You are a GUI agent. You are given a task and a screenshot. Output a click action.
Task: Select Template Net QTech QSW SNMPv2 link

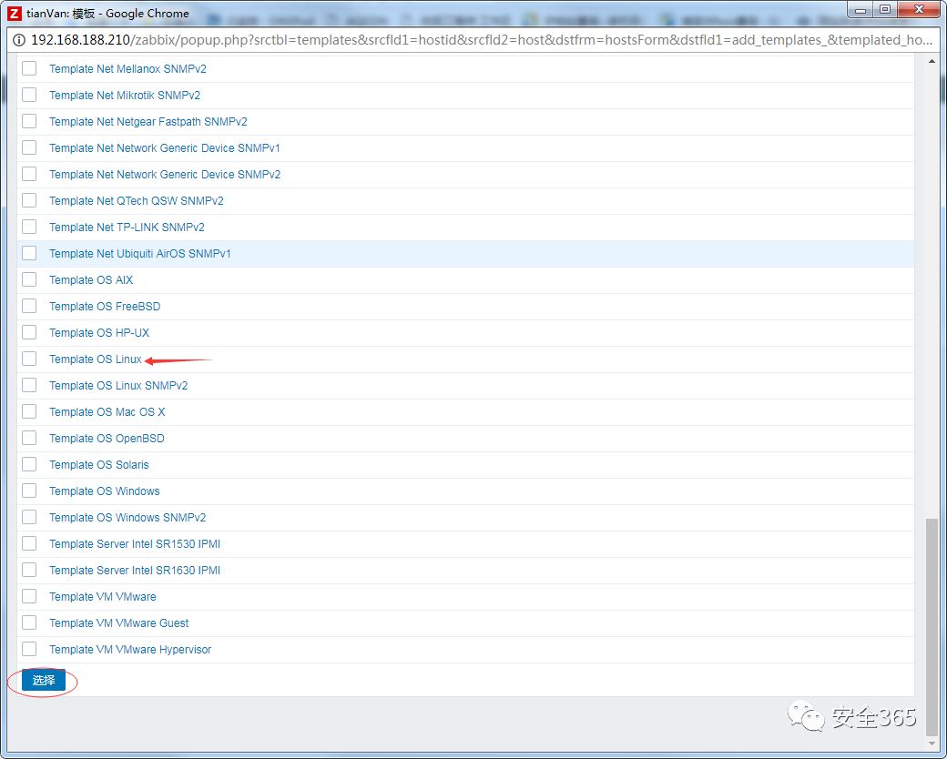136,200
